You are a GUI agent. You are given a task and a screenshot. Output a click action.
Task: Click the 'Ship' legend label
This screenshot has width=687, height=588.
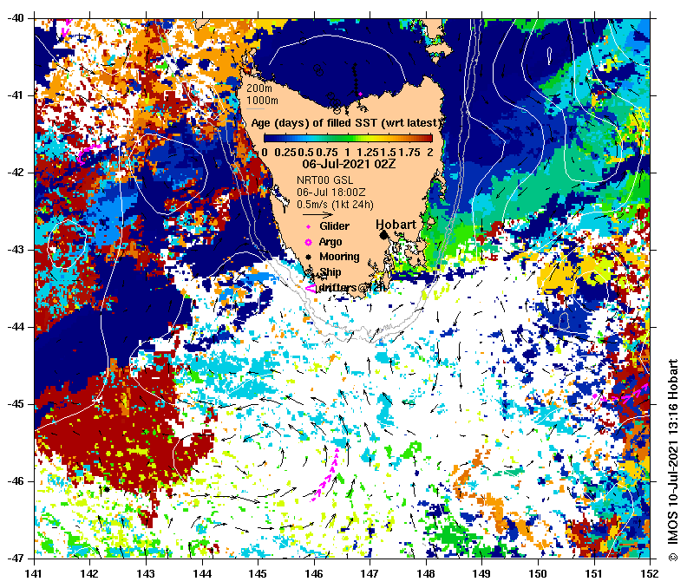point(330,272)
